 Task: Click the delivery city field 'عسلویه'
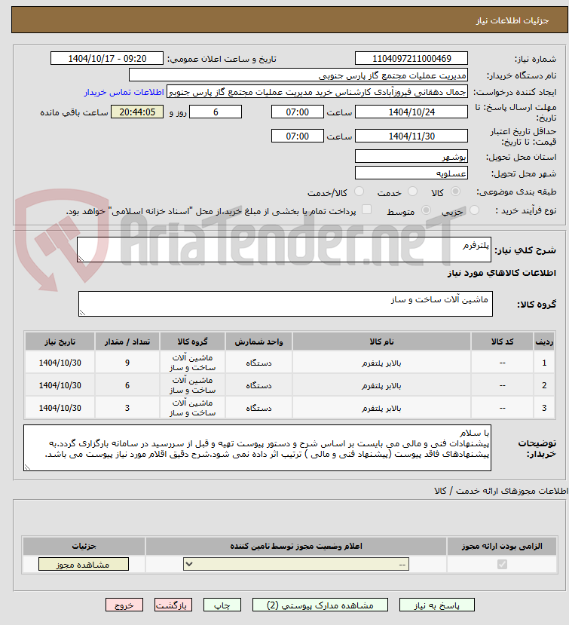pyautogui.click(x=411, y=173)
